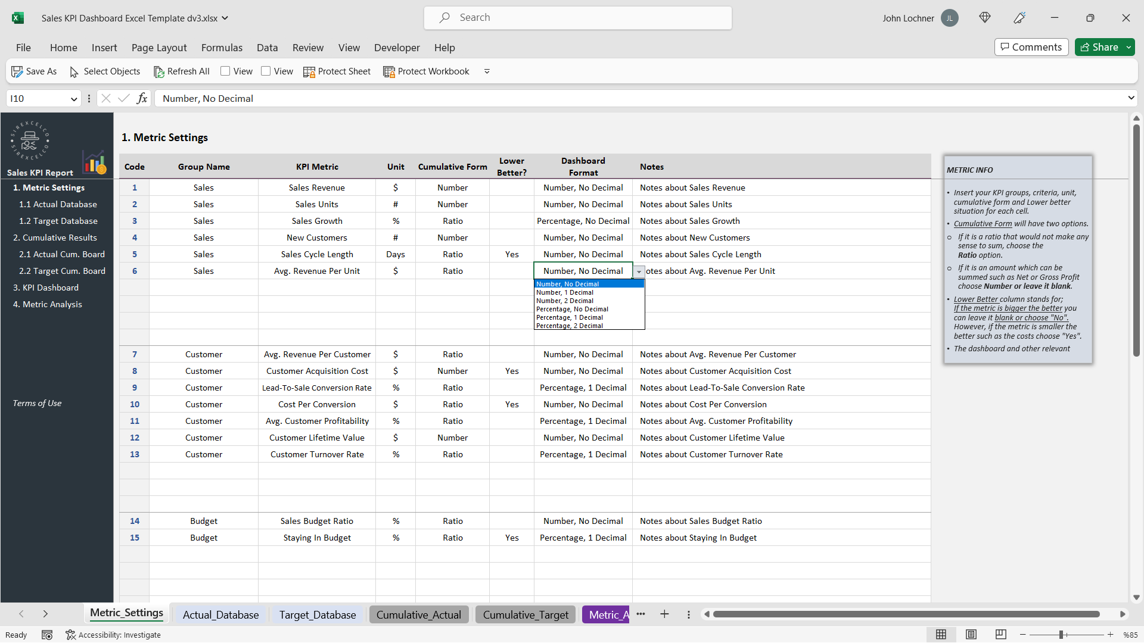The height and width of the screenshot is (643, 1144).
Task: Click the formula bar options dots
Action: point(89,98)
